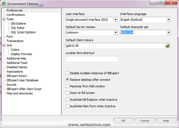This screenshot has height=128, width=179.
Task: Uncheck Restore desktop after connect
Action: coord(67,80)
